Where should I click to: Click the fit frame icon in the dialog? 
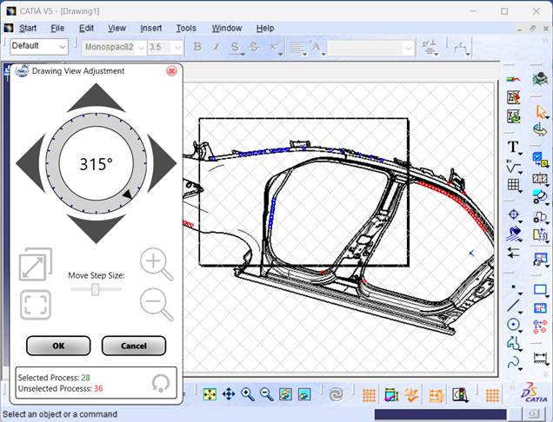coord(36,305)
